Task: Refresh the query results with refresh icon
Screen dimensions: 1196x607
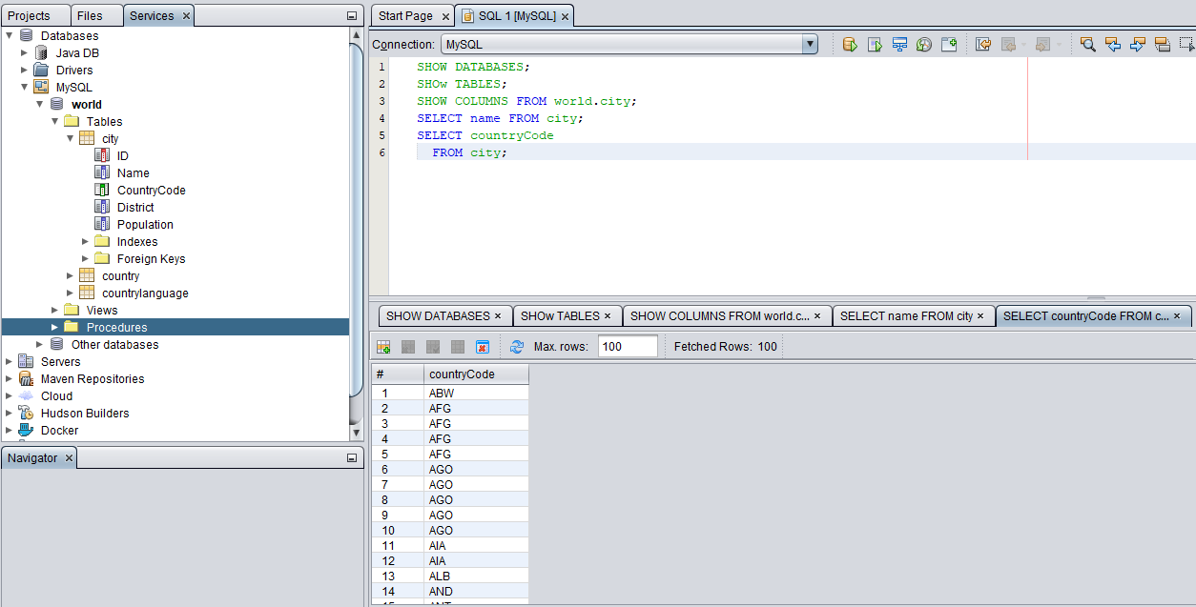Action: [x=516, y=346]
